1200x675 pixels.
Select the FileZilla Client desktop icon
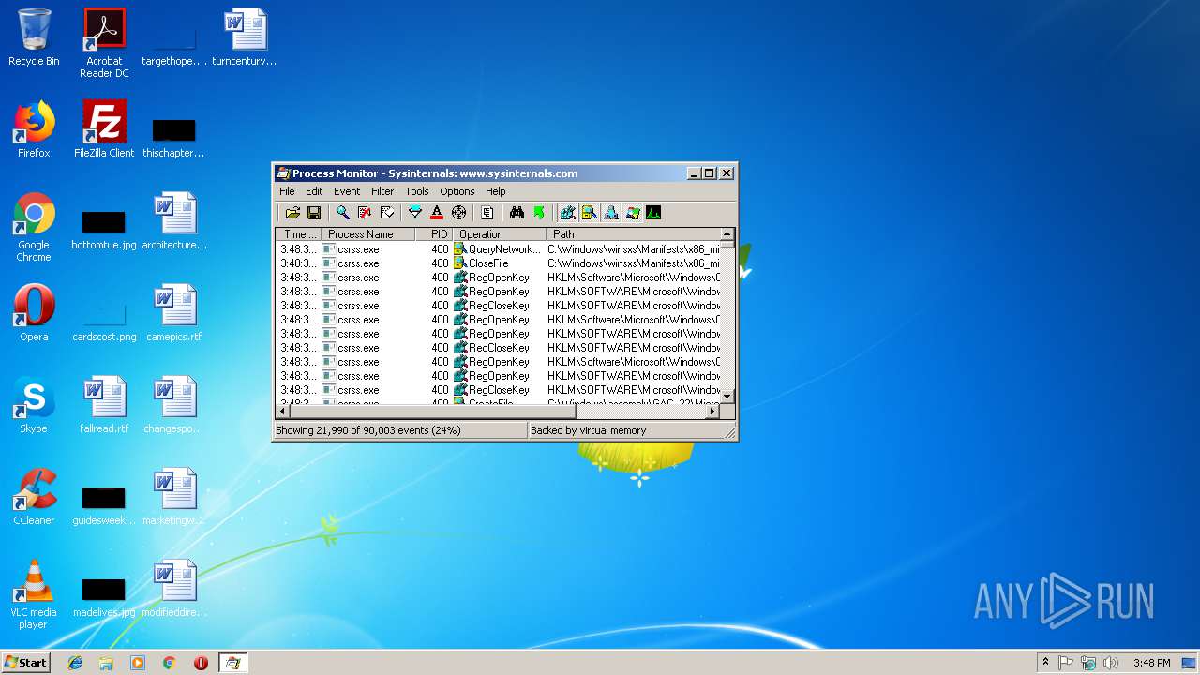(104, 129)
